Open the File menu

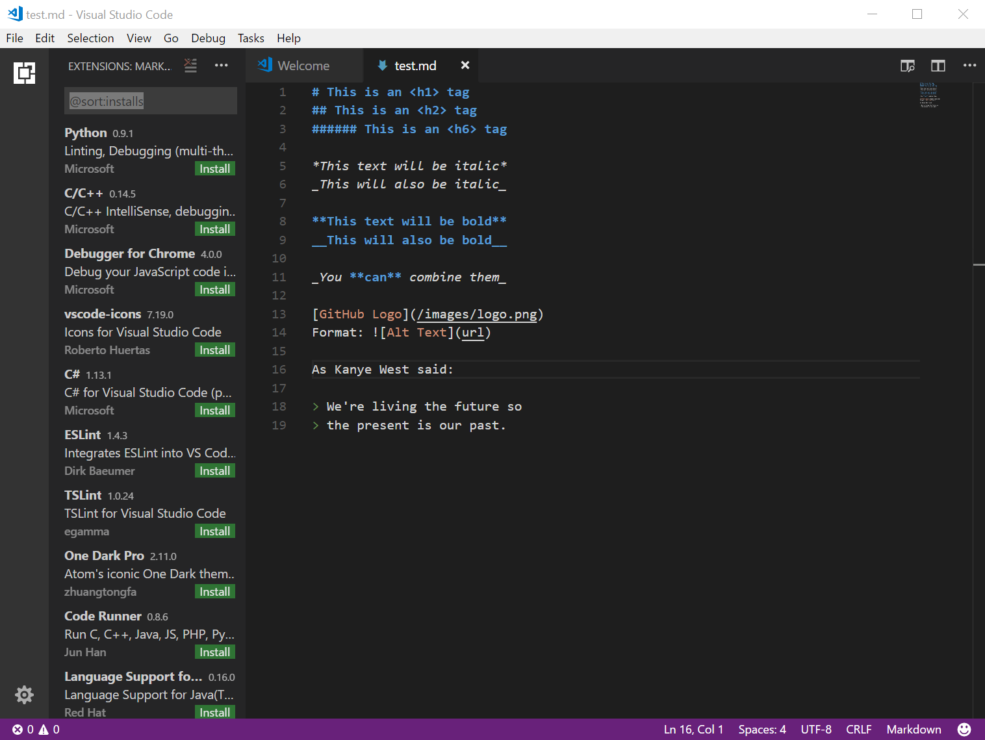(15, 38)
